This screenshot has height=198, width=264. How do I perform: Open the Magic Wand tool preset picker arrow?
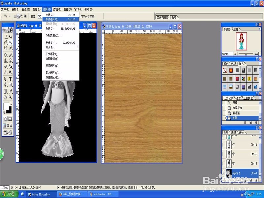pyautogui.click(x=10, y=16)
